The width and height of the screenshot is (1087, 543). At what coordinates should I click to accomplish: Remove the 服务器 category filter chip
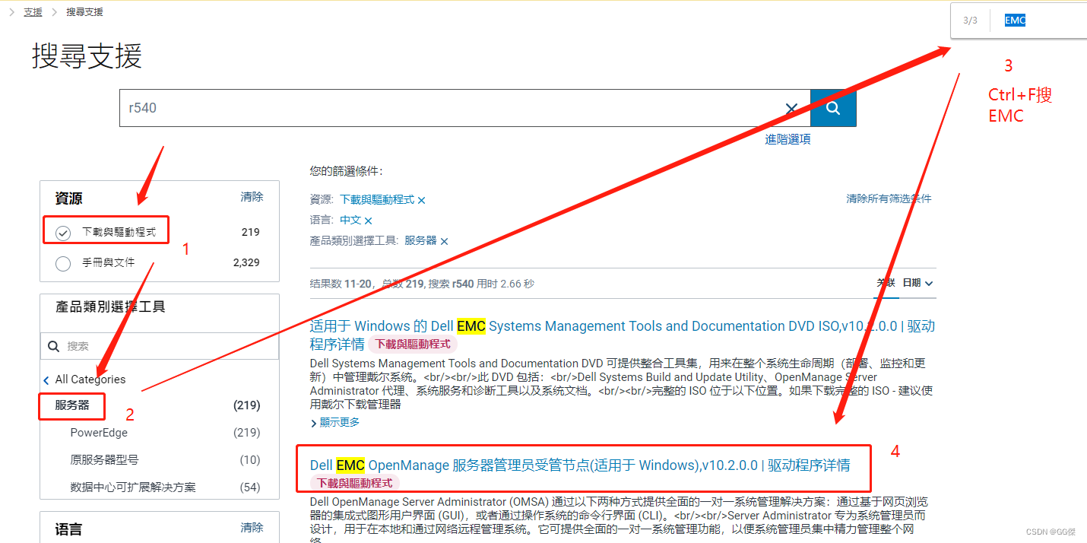click(x=445, y=241)
